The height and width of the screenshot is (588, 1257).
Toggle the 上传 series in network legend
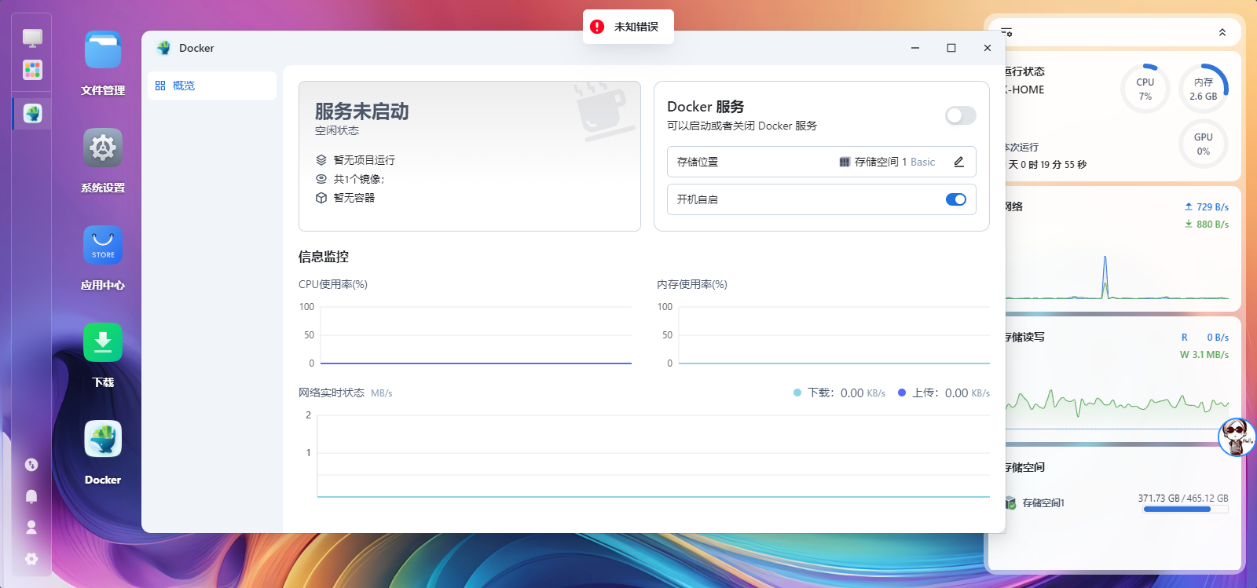pyautogui.click(x=944, y=393)
